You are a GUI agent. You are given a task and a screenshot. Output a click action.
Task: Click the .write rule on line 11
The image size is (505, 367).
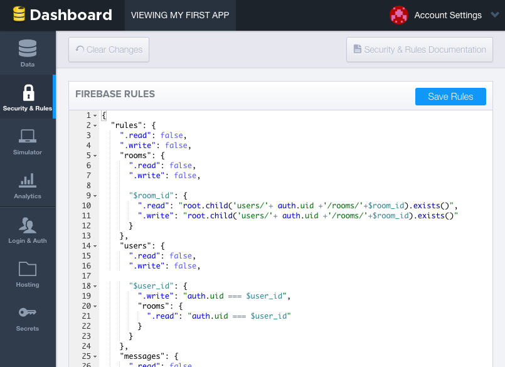298,216
